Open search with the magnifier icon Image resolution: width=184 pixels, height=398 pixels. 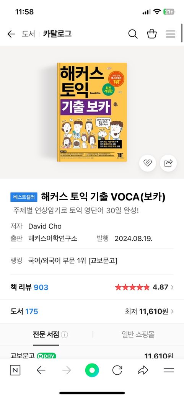pos(133,34)
